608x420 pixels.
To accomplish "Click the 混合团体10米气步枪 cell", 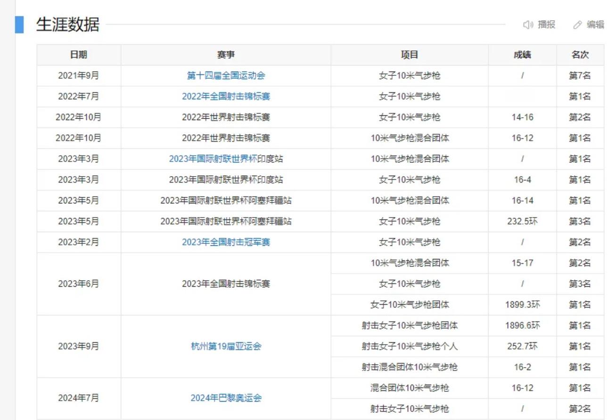I will [x=410, y=388].
